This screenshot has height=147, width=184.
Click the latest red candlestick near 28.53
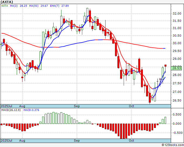coord(165,66)
